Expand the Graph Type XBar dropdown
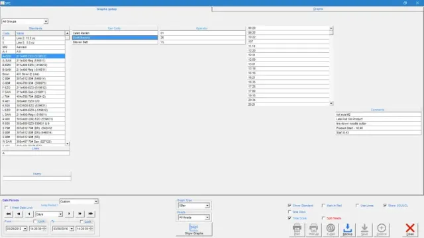 [193, 206]
